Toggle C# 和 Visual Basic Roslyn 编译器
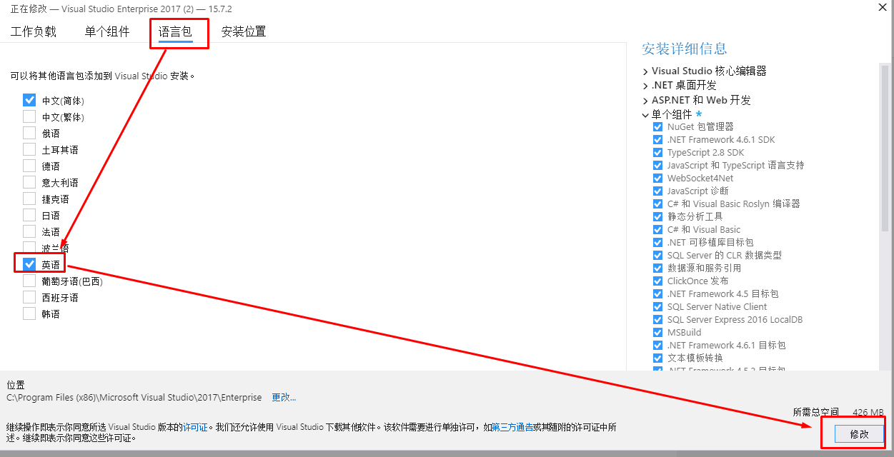 657,204
